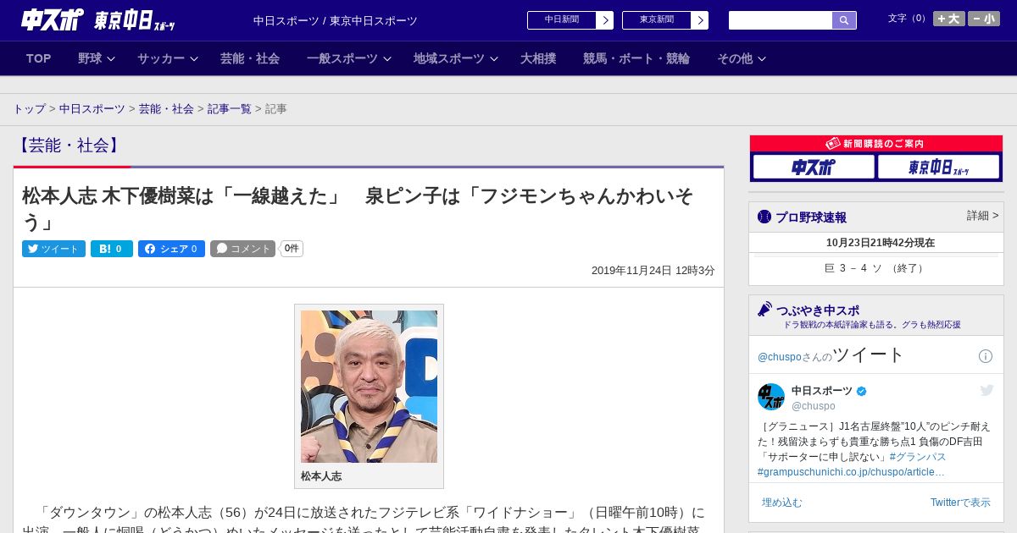Open the 大相撲 nav item
This screenshot has height=533, width=1017.
coord(538,58)
